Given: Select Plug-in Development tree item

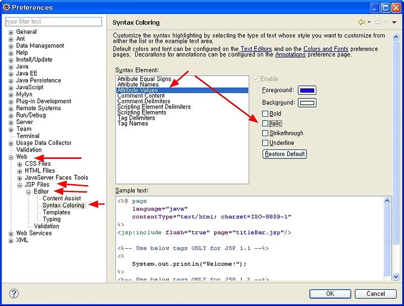Looking at the screenshot, I should (x=44, y=101).
